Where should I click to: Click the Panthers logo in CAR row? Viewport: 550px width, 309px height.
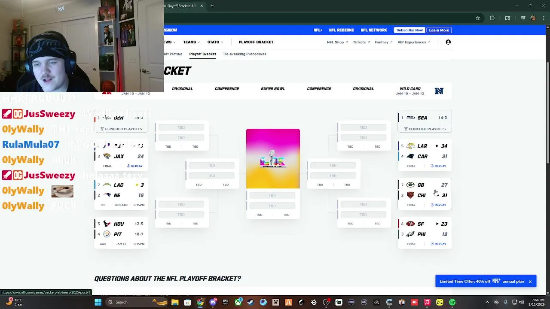[410, 156]
